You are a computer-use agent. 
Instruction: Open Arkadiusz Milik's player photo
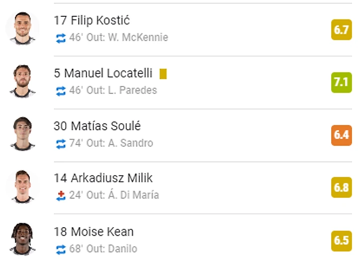(x=22, y=187)
